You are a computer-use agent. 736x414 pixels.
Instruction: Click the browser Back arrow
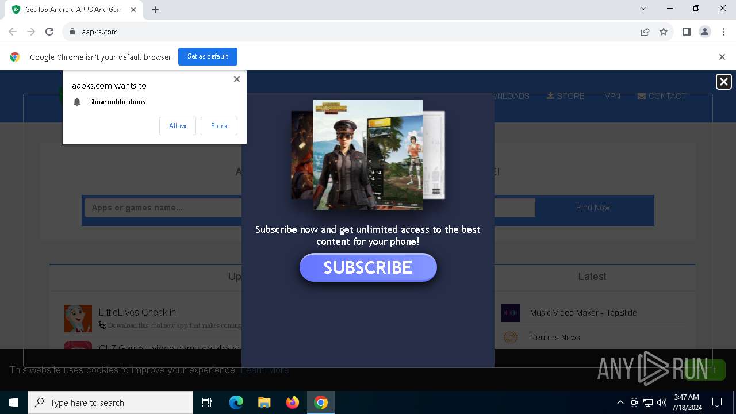coord(13,32)
